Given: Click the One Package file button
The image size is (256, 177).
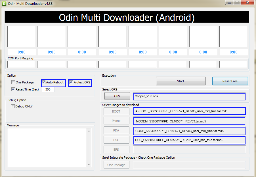Looking at the screenshot, I should 116,165.
